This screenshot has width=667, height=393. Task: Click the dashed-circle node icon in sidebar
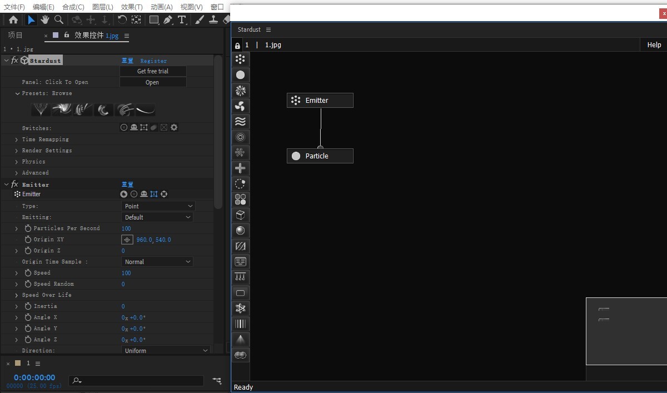tap(240, 183)
